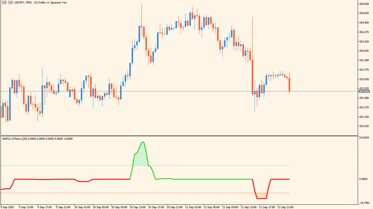Viewport: 373px width, 209px height.
Task: Select the current price label 153.488
Action: (364, 91)
